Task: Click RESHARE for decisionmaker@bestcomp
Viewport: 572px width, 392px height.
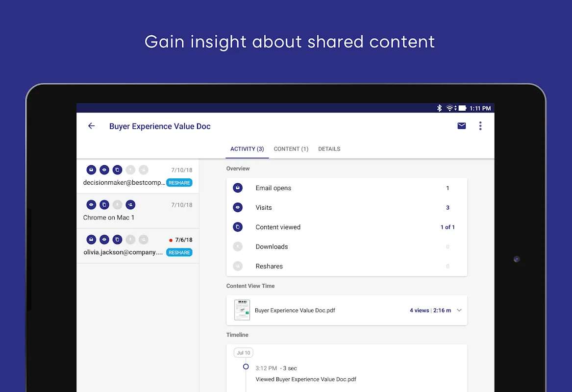Action: point(179,183)
